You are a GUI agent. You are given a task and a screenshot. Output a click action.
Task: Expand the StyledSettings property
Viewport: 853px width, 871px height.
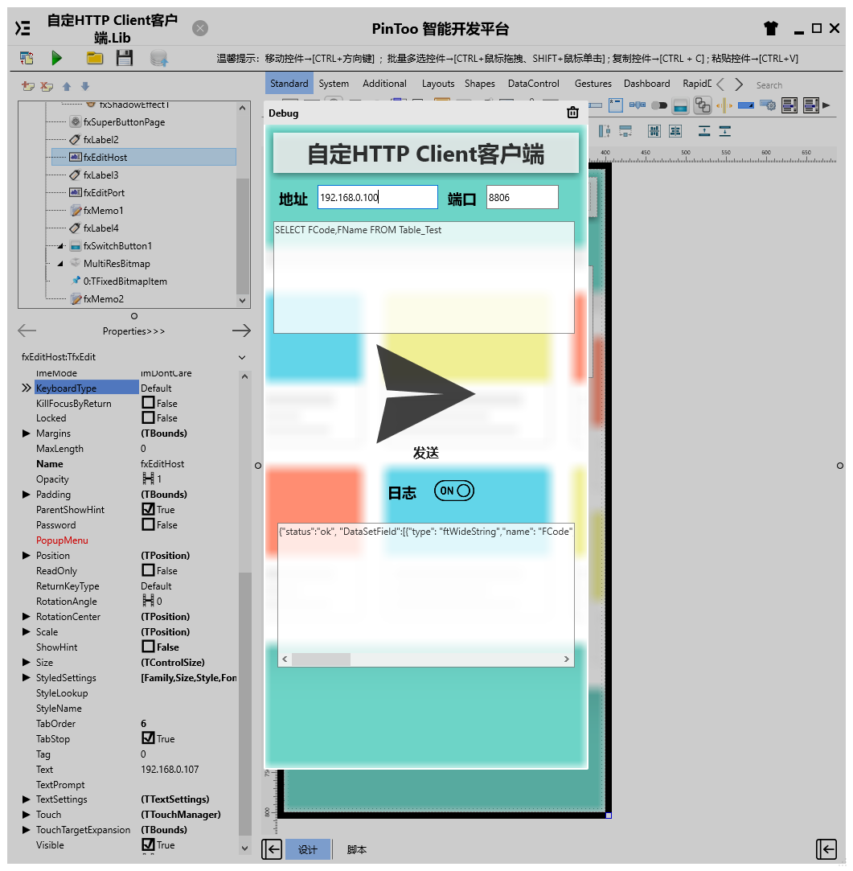[x=26, y=678]
